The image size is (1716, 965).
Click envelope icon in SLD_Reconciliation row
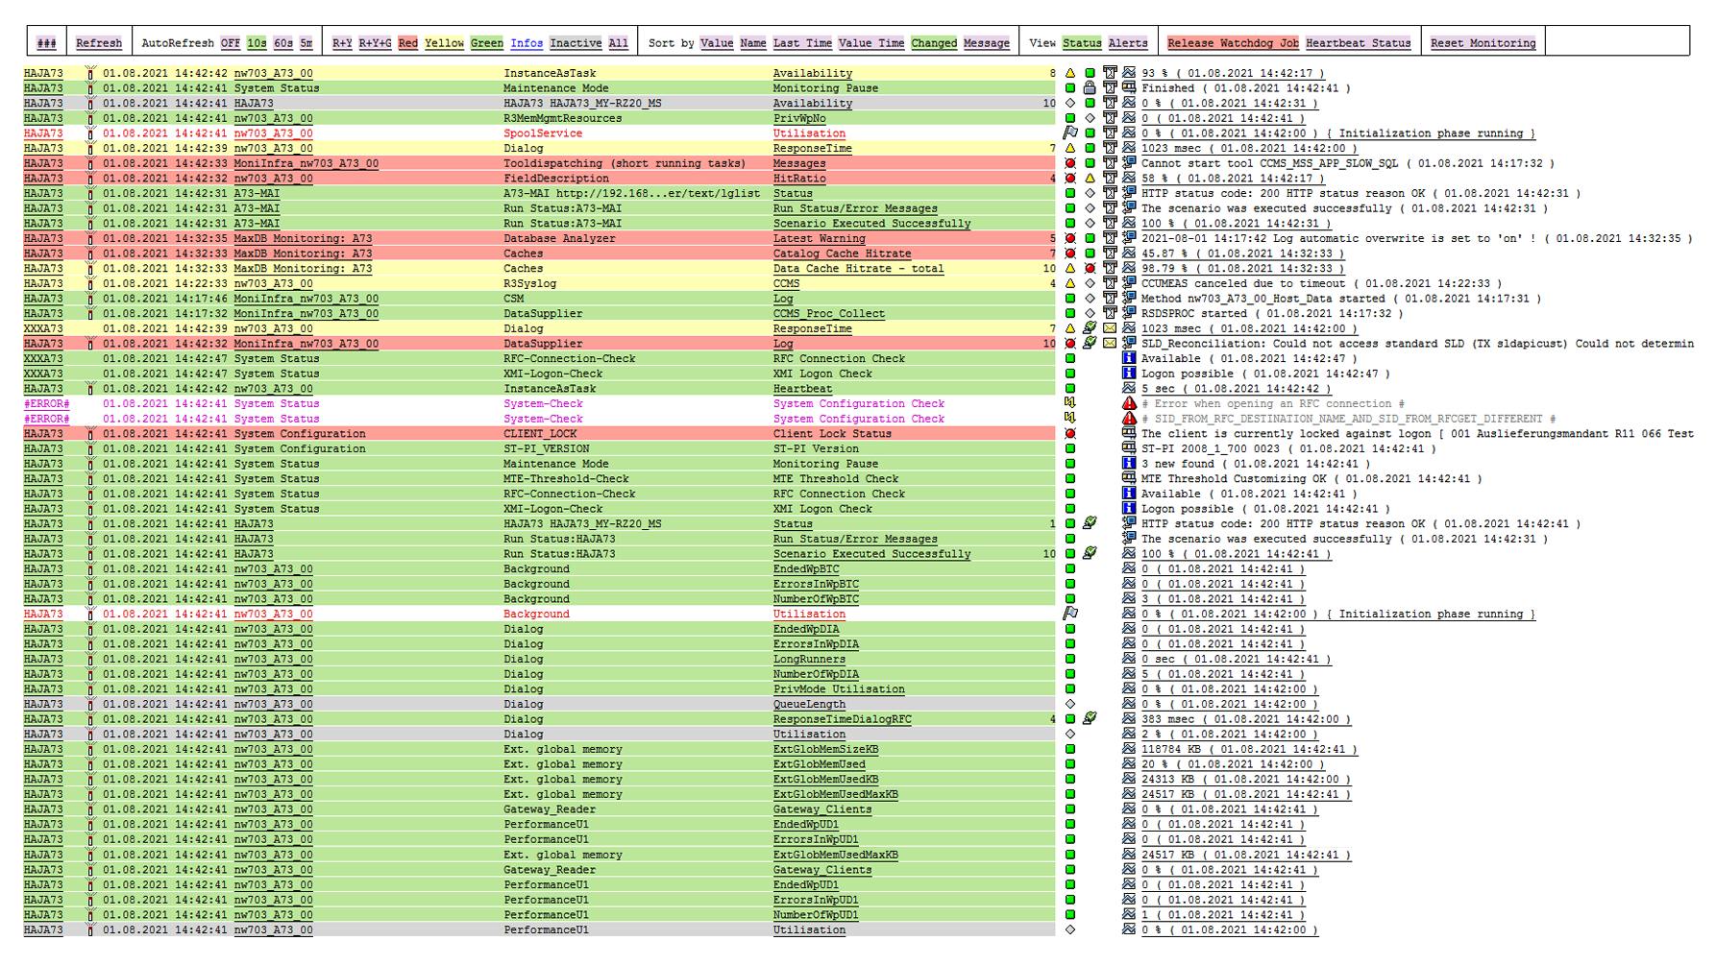[1110, 344]
